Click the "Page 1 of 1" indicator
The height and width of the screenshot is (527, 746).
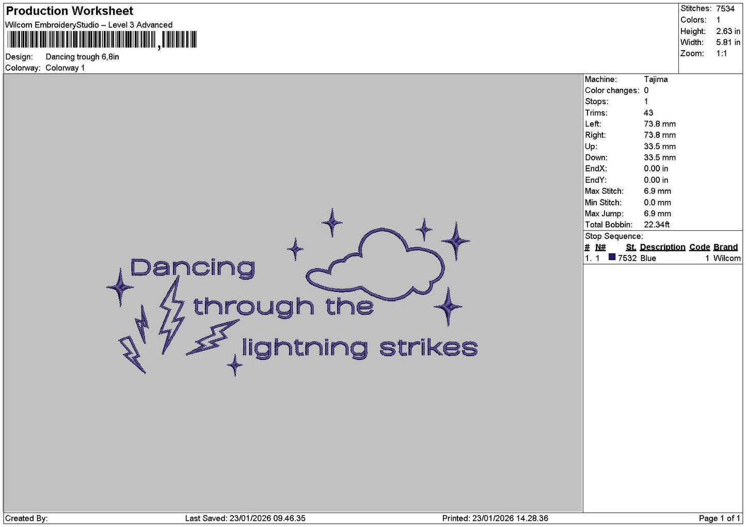tap(719, 518)
